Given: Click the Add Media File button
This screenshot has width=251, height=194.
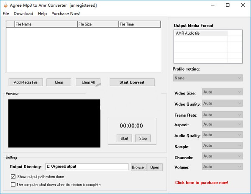Looking at the screenshot, I should coord(26,82).
